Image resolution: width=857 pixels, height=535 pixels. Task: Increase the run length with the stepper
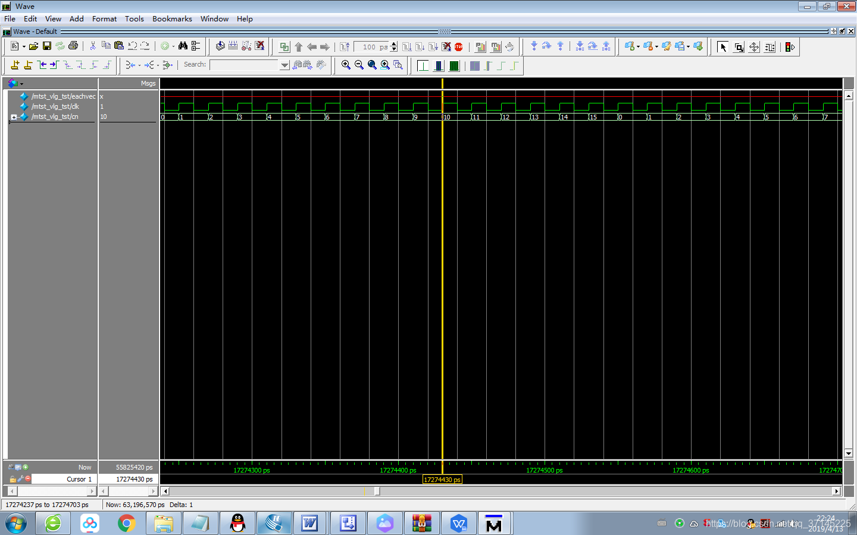click(x=393, y=44)
